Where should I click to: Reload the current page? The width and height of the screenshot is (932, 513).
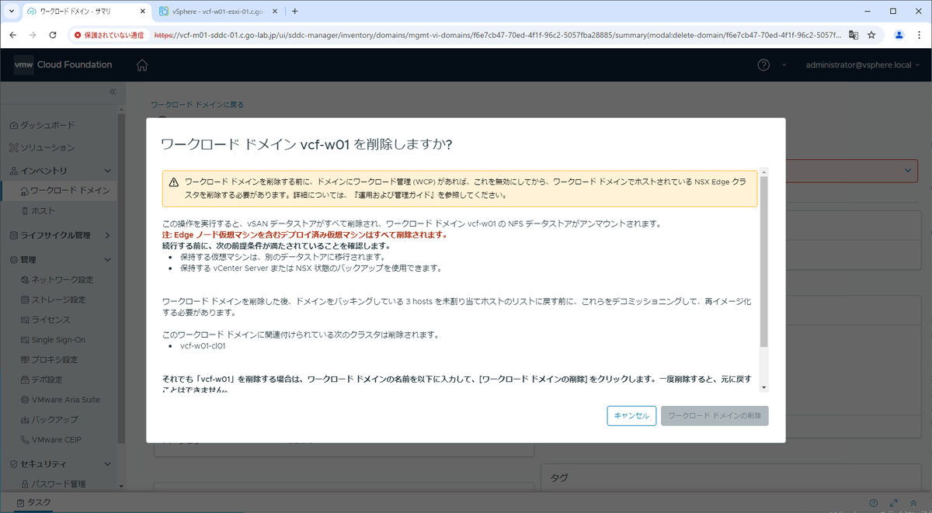53,35
